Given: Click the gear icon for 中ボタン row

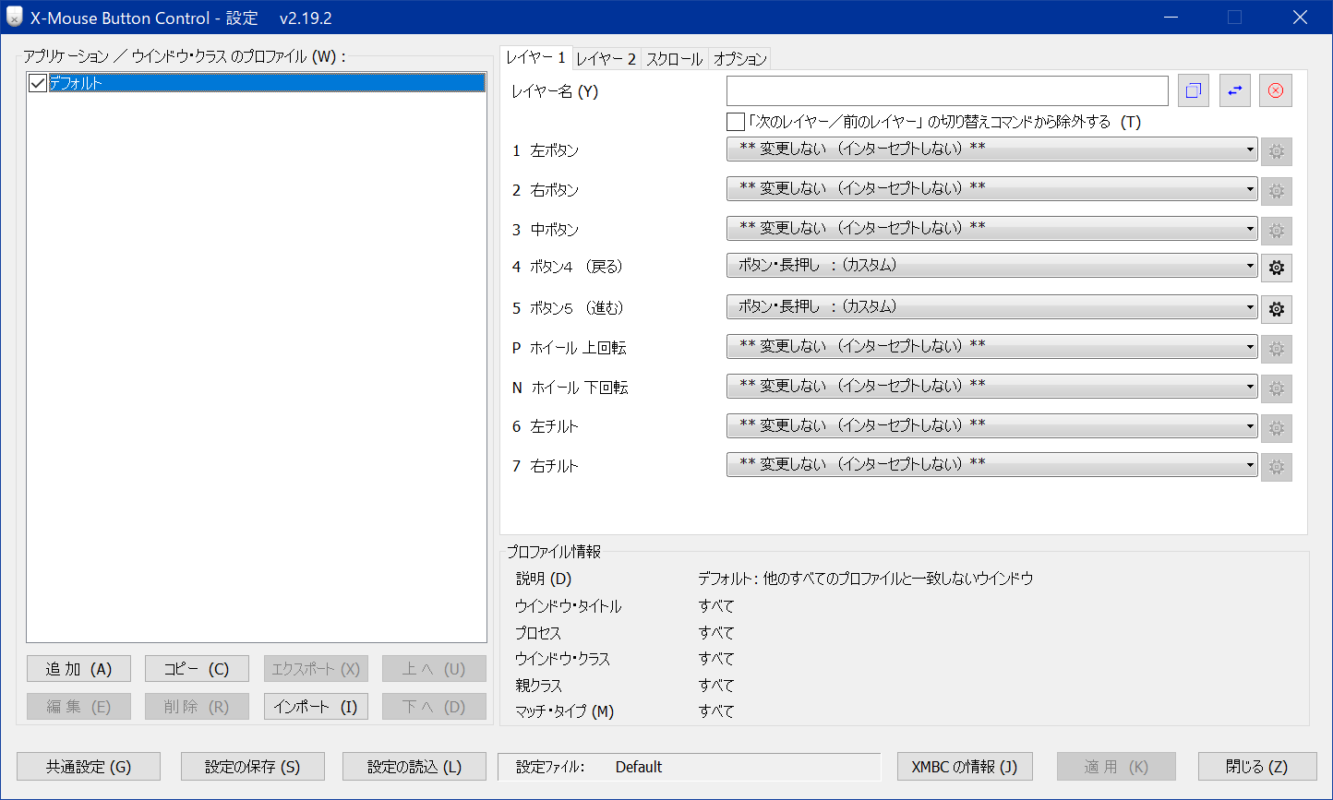Looking at the screenshot, I should pyautogui.click(x=1277, y=231).
